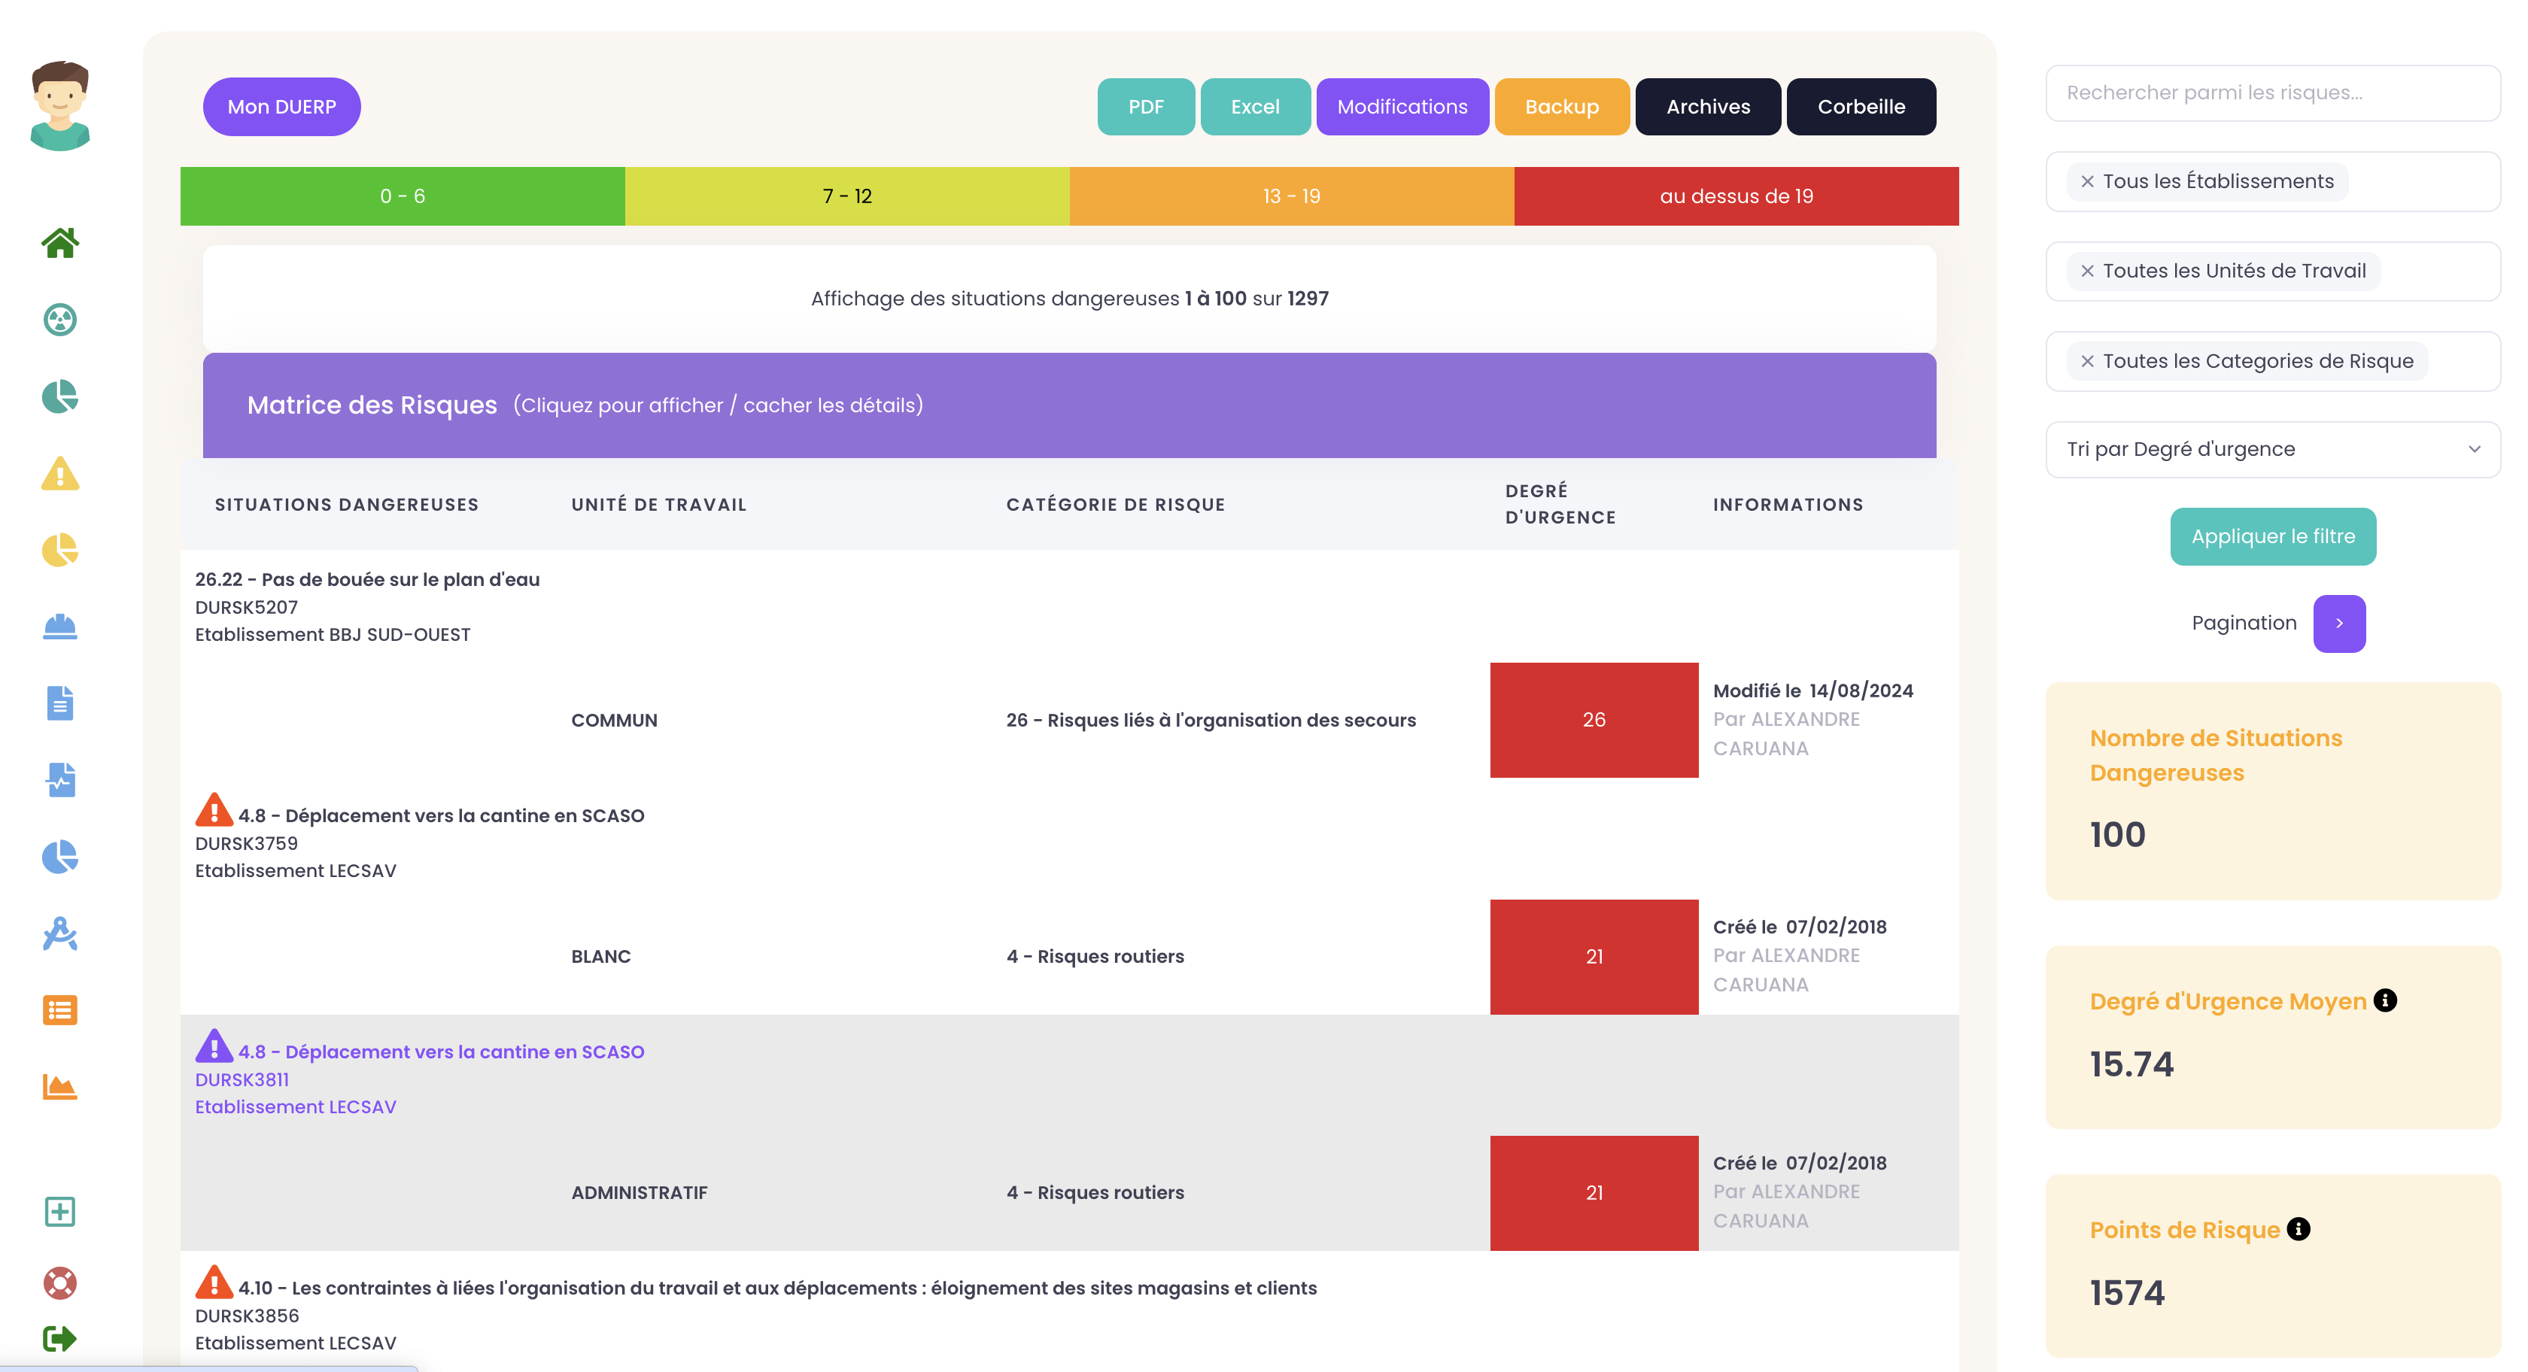
Task: Remove the Toutes les Unités de Travail tag
Action: click(2087, 271)
